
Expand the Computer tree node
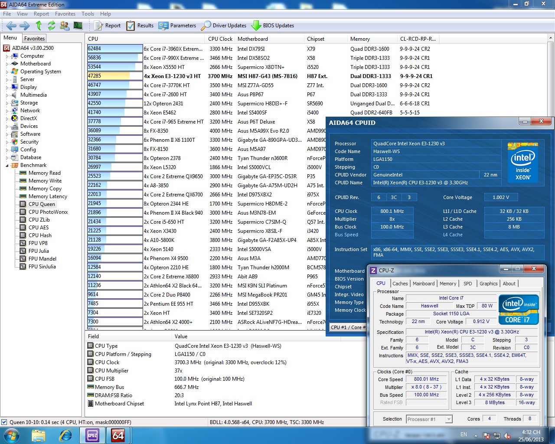[x=7, y=56]
